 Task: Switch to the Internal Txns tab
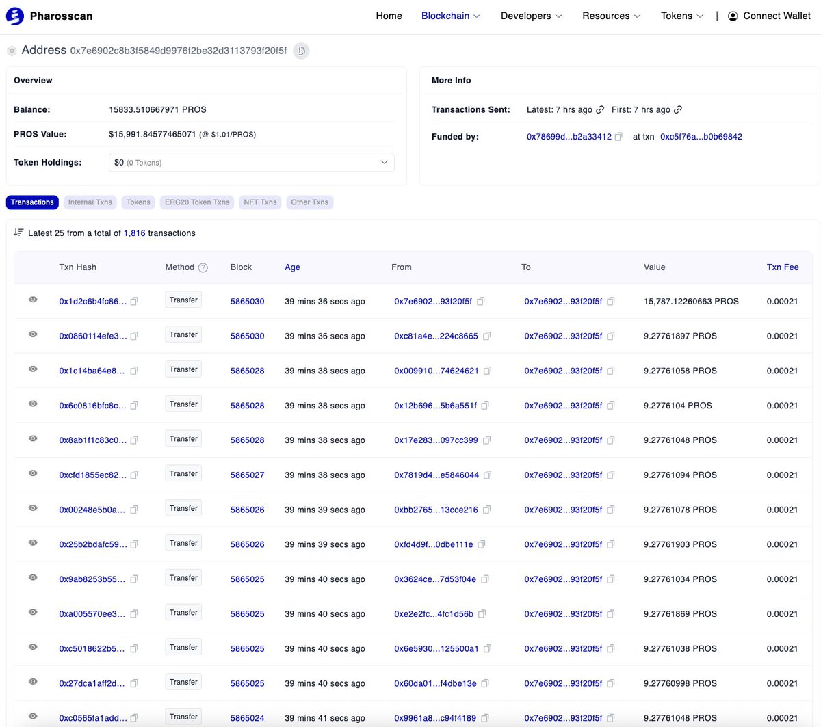(x=90, y=202)
